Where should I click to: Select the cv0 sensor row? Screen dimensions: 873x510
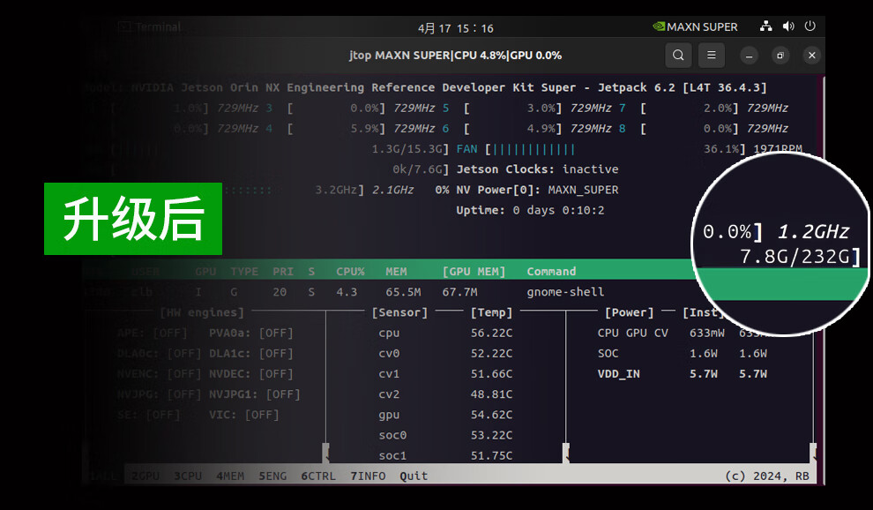[x=445, y=353]
